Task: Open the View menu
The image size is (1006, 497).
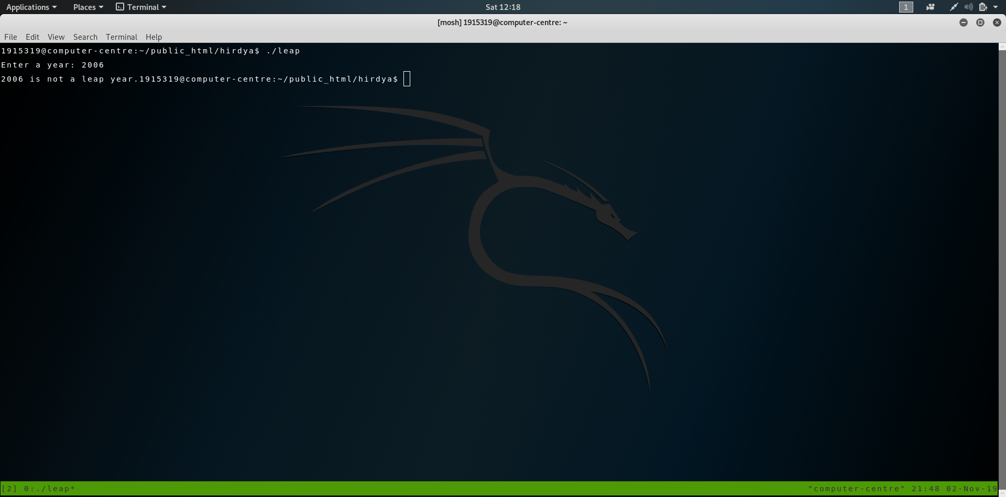Action: pyautogui.click(x=56, y=37)
